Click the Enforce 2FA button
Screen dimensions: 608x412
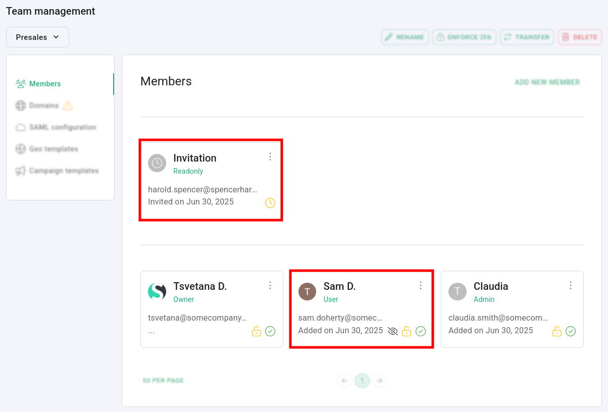click(464, 37)
